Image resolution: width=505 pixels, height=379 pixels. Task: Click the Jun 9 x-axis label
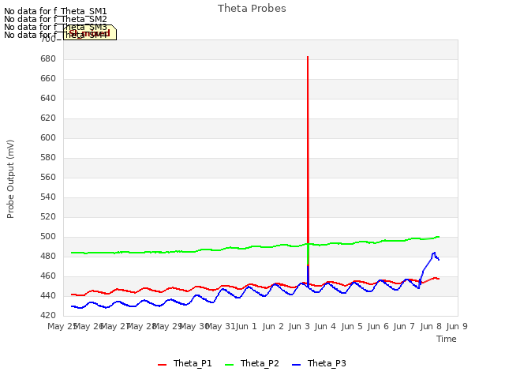457,326
